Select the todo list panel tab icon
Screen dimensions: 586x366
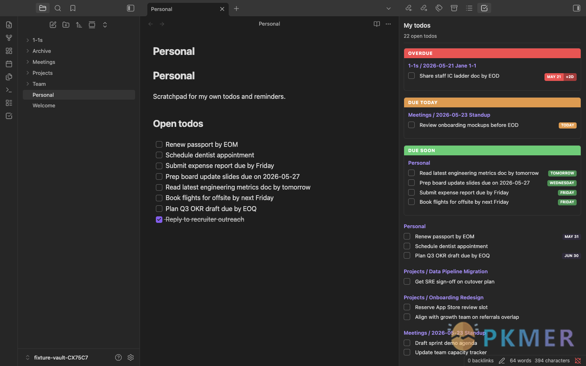[x=484, y=8]
